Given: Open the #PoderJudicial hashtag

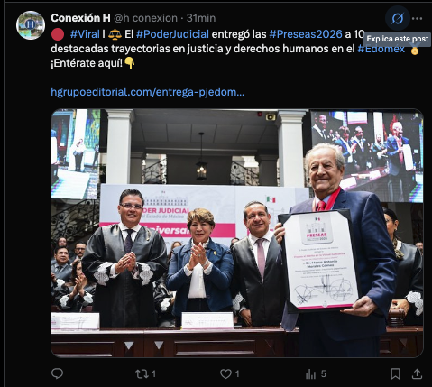Looking at the screenshot, I should pyautogui.click(x=172, y=34).
